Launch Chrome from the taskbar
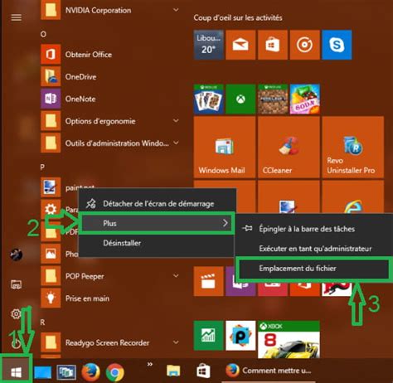393x383 pixels. (x=115, y=372)
